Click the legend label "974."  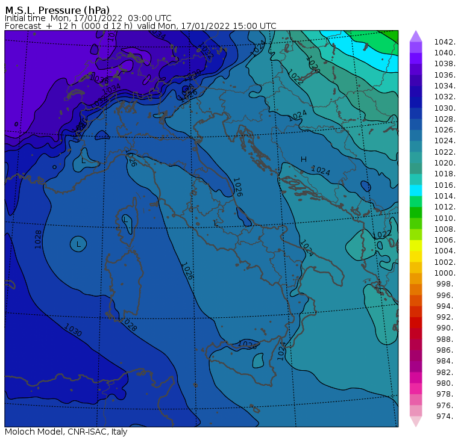coord(446,417)
